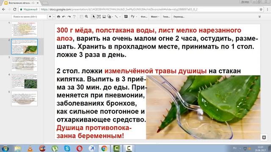Open Windows Explorer from the taskbar
Screen dimensions: 271x152
pyautogui.click(x=18, y=148)
